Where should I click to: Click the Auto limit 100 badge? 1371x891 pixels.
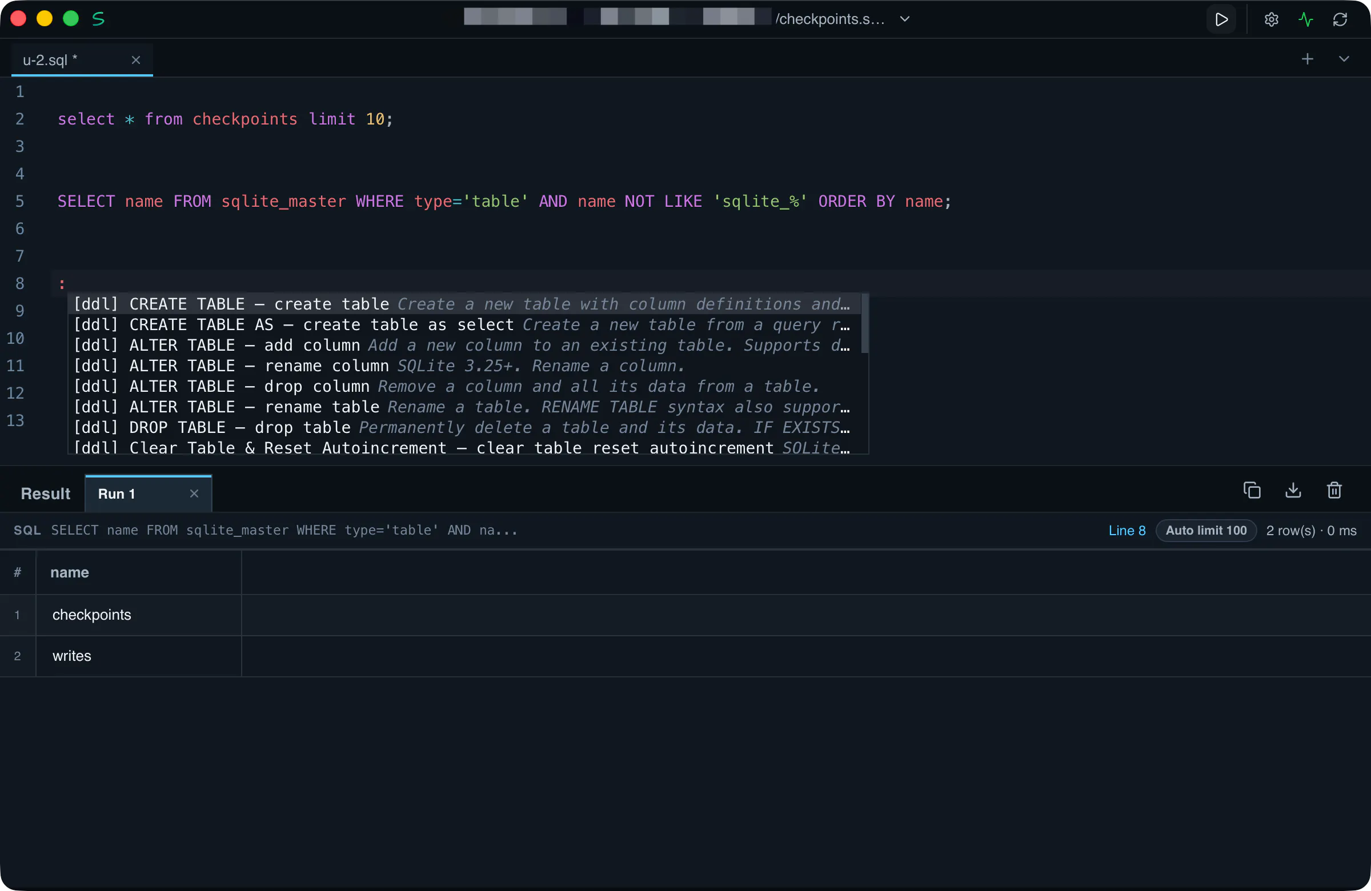point(1206,531)
